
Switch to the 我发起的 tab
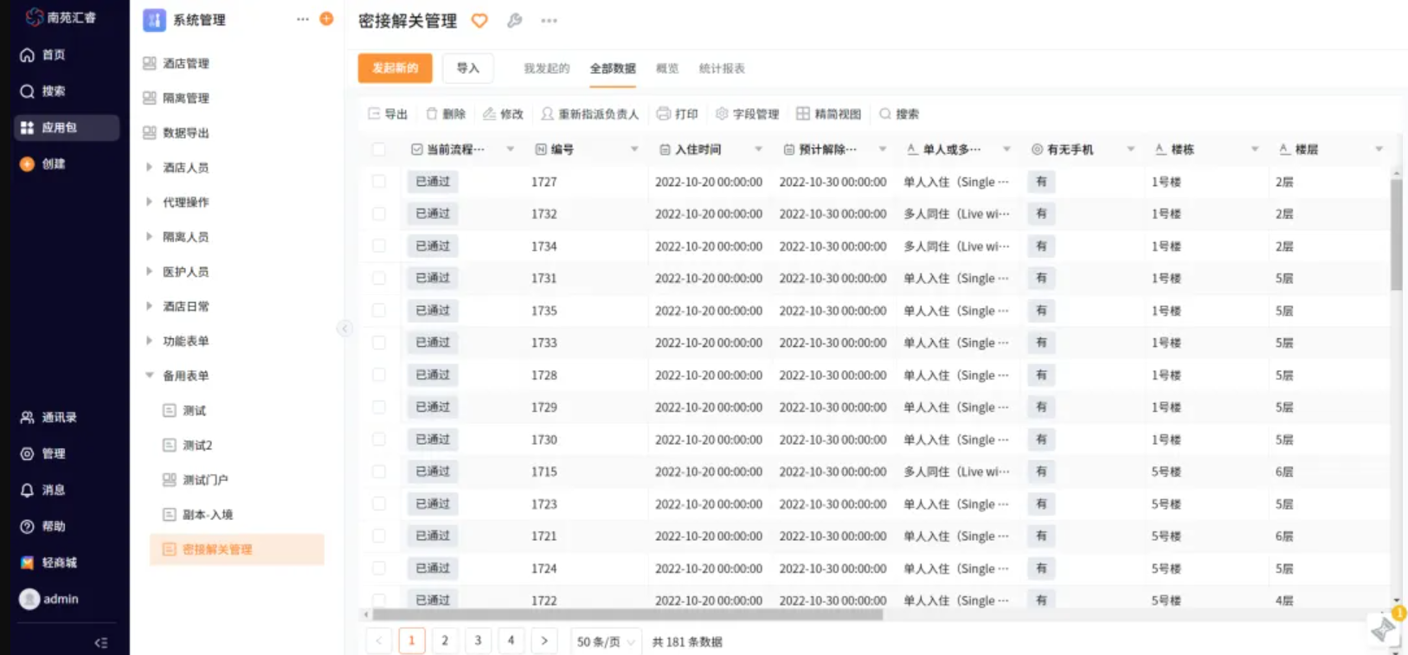point(547,68)
